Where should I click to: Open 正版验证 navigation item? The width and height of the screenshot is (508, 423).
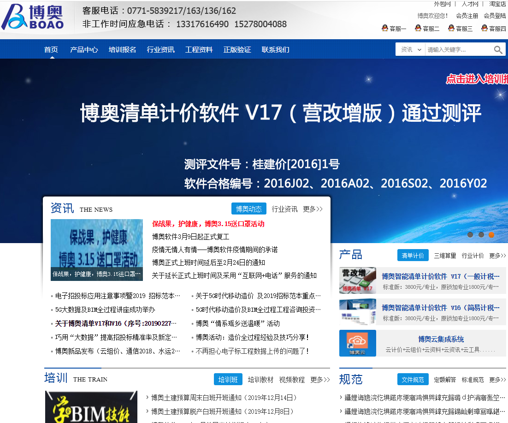pos(237,50)
